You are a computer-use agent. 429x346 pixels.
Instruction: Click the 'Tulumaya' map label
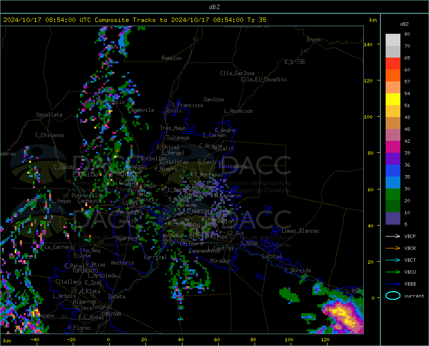[x=178, y=138]
